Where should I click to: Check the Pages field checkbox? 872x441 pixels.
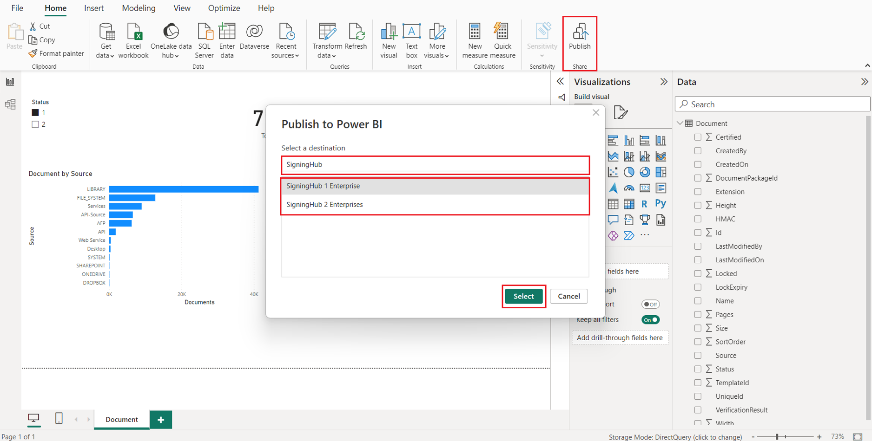click(x=698, y=315)
